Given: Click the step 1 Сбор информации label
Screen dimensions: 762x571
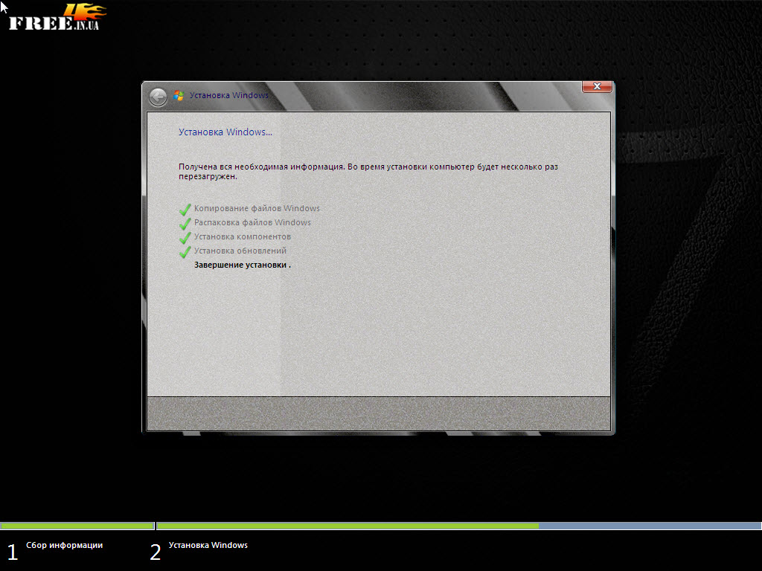Looking at the screenshot, I should pyautogui.click(x=64, y=545).
